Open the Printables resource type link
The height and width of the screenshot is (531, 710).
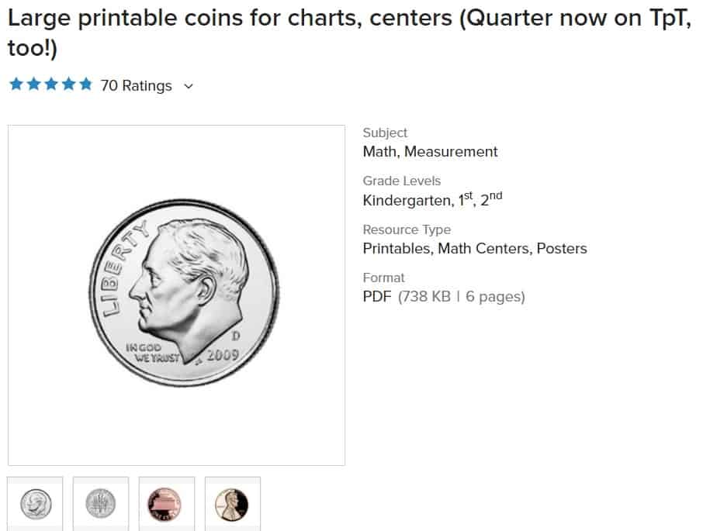click(x=397, y=249)
